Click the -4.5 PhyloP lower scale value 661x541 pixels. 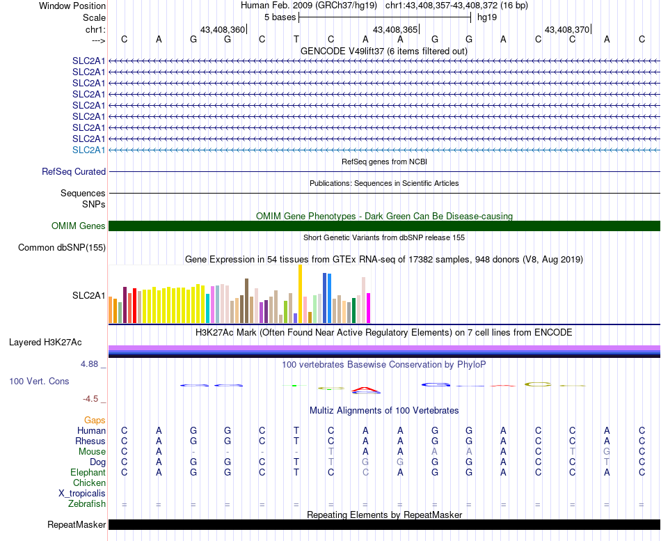[90, 399]
